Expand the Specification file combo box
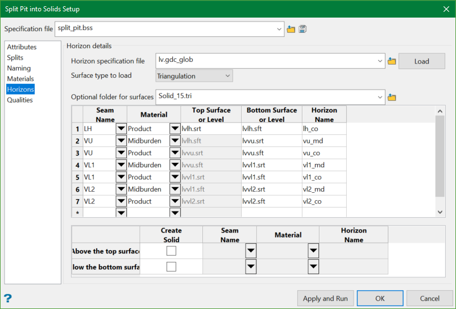This screenshot has height=309, width=456. pyautogui.click(x=279, y=28)
